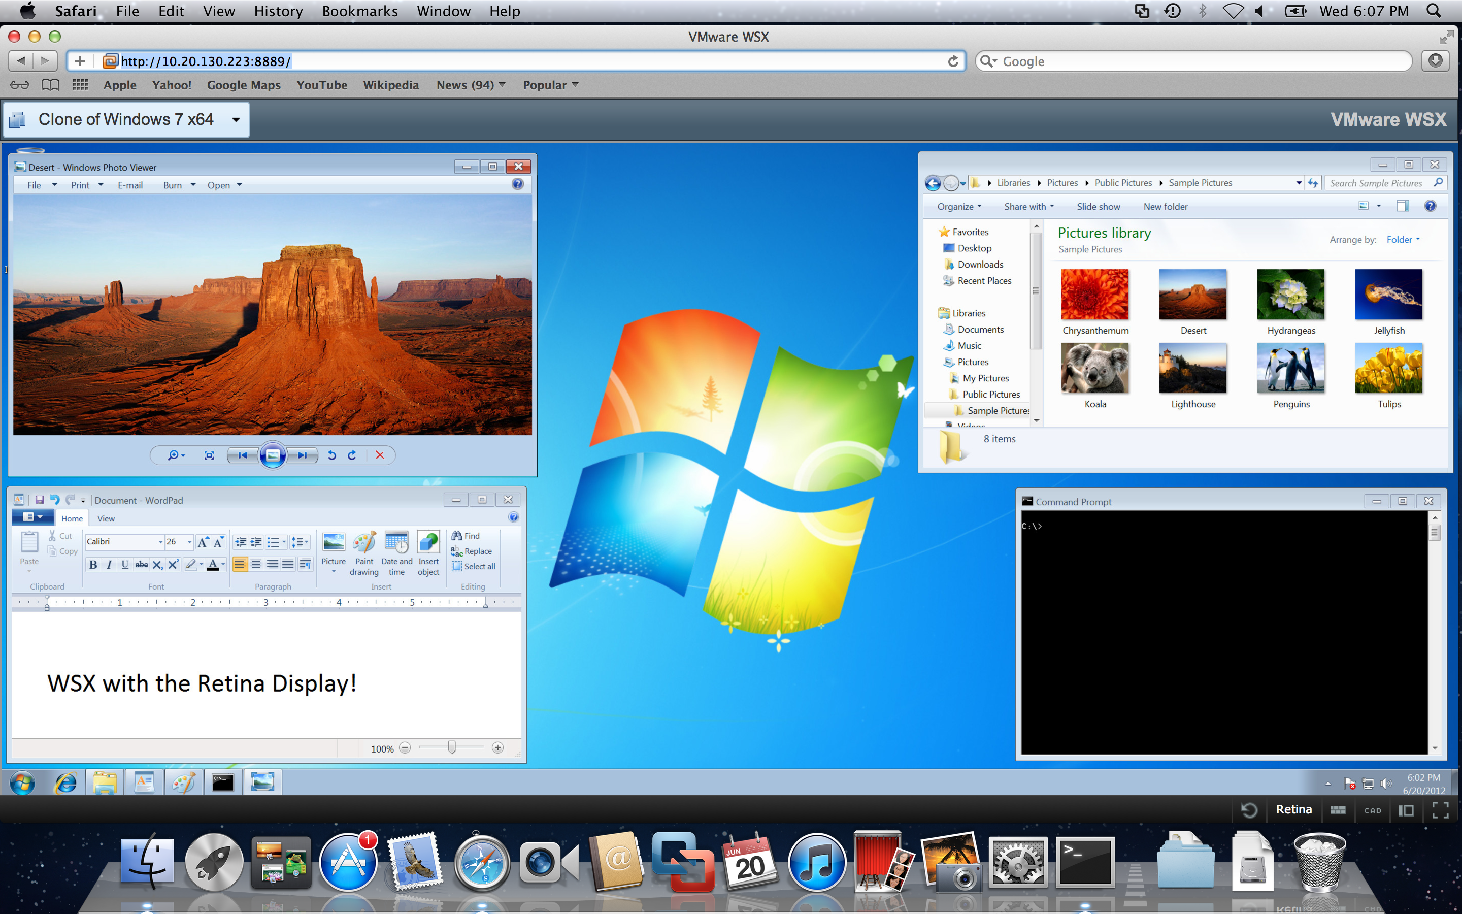
Task: Click Find in WordPad editing group
Action: pos(465,536)
